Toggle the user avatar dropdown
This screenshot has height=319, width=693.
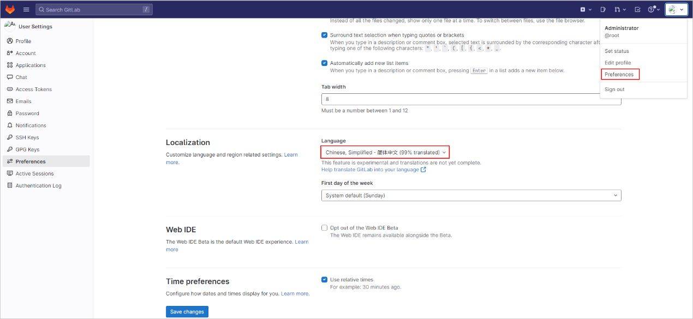pyautogui.click(x=676, y=9)
